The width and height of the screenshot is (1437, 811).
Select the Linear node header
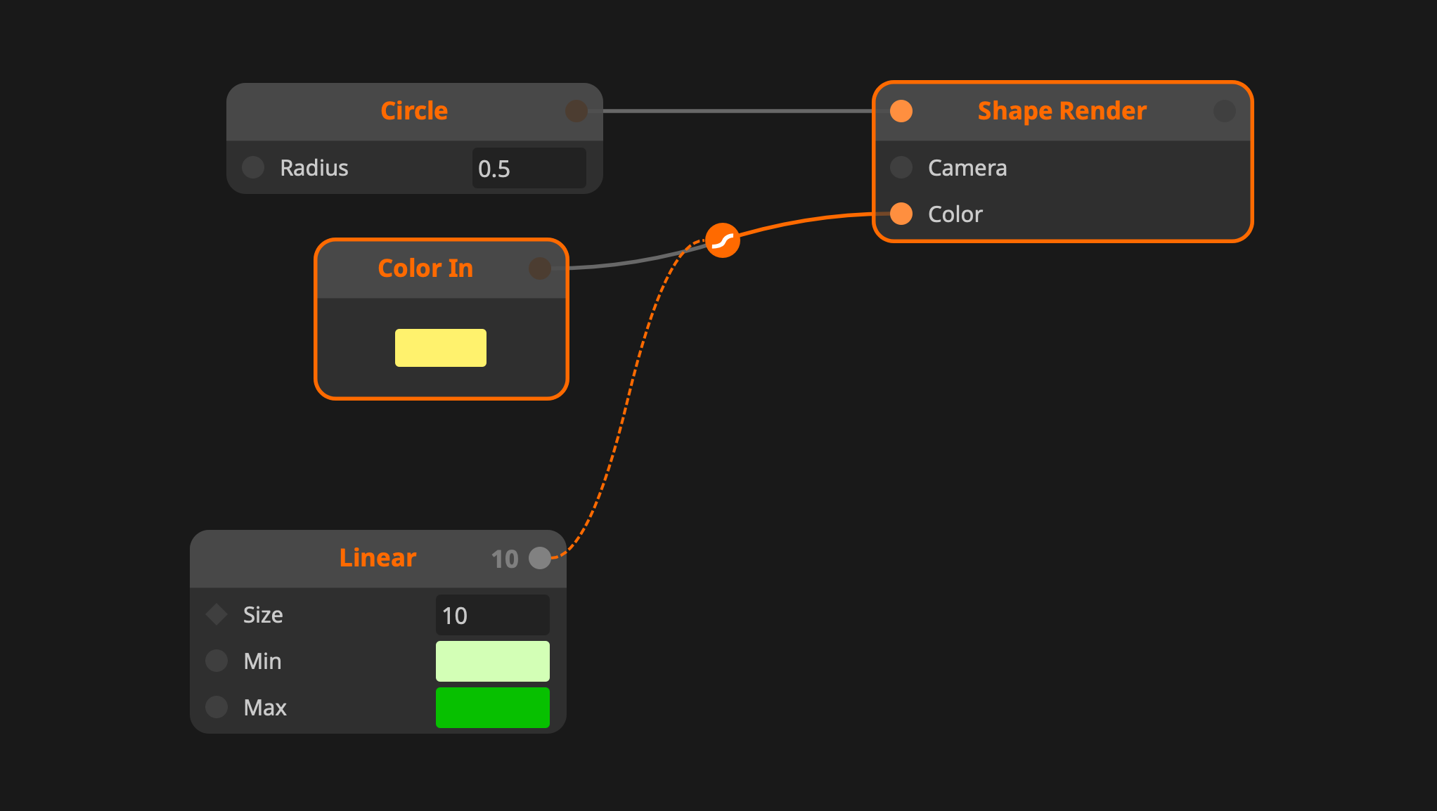click(378, 558)
